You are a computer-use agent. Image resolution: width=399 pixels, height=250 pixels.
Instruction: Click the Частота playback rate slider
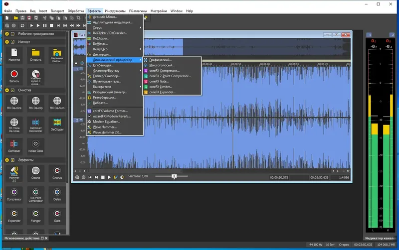(174, 176)
